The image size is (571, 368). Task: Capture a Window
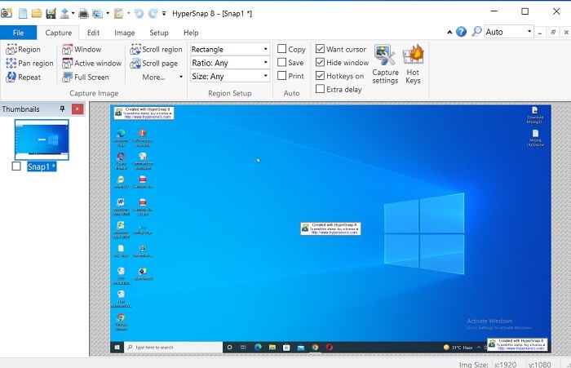82,49
